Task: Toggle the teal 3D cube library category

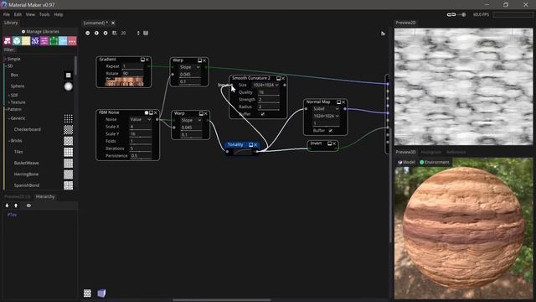Action: (17, 41)
